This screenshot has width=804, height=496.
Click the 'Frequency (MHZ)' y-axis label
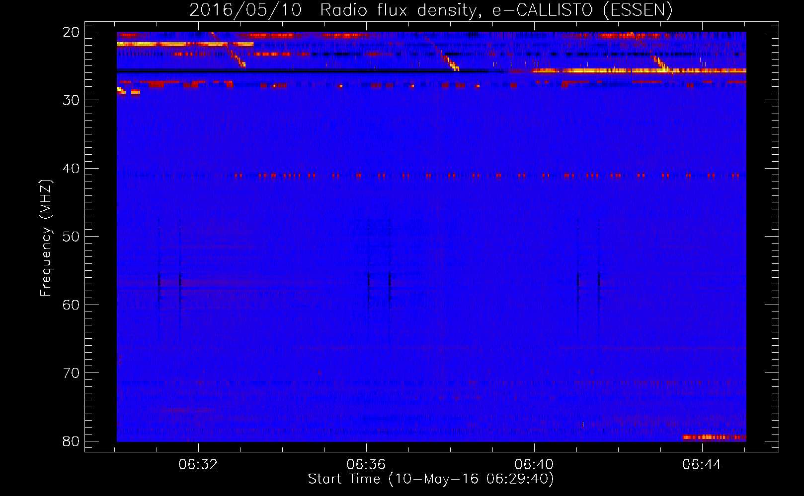coord(46,238)
